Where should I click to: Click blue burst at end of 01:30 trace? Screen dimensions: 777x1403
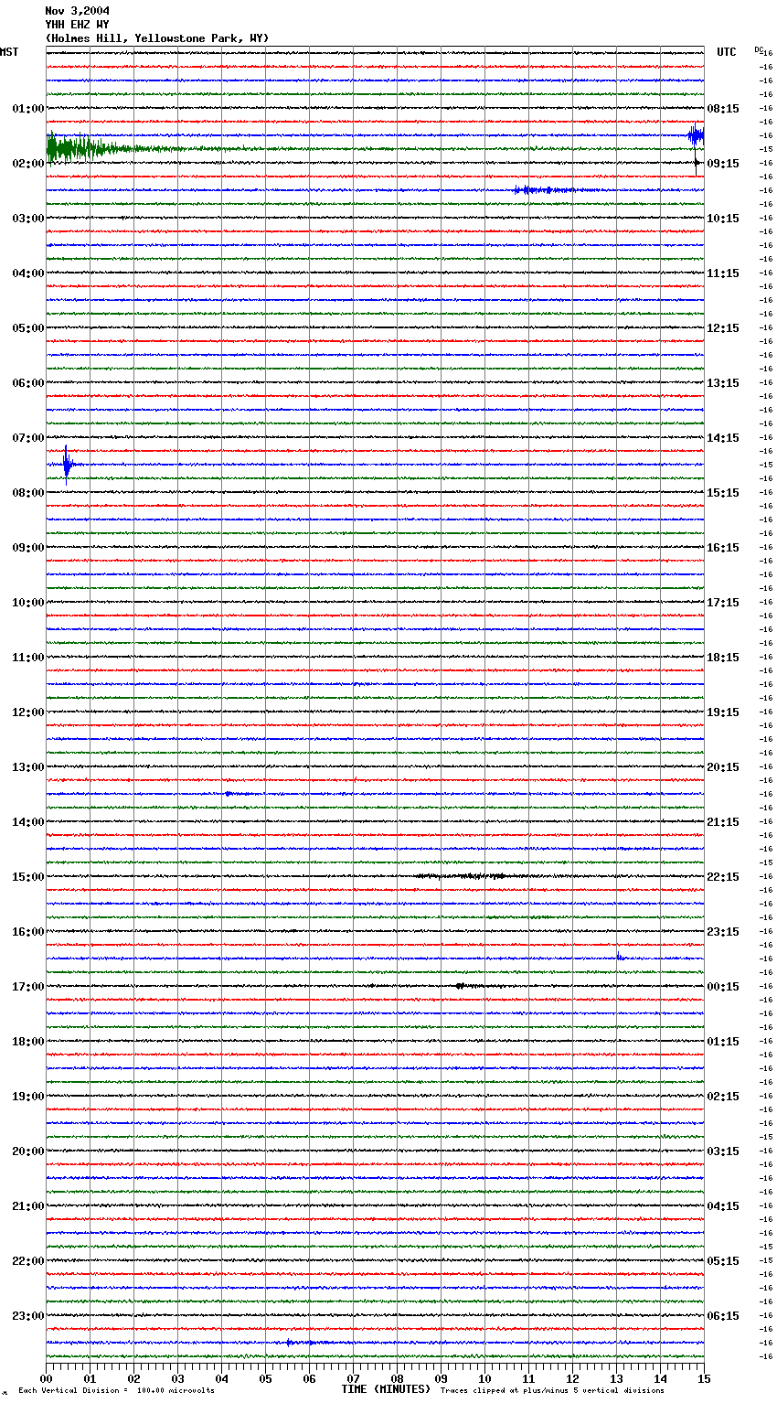(696, 135)
